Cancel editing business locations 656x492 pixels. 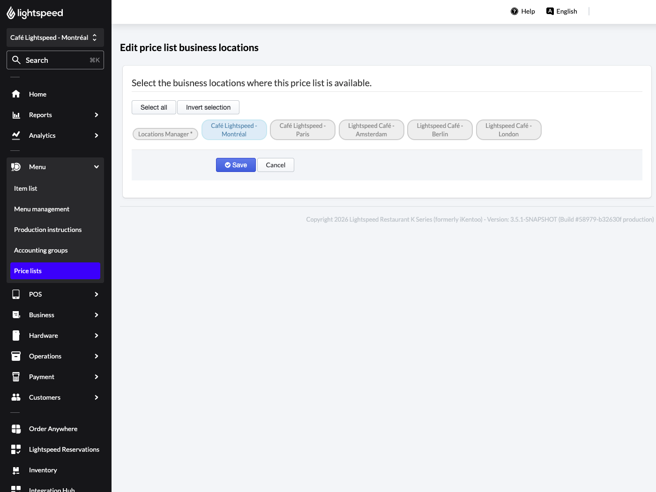click(x=276, y=165)
